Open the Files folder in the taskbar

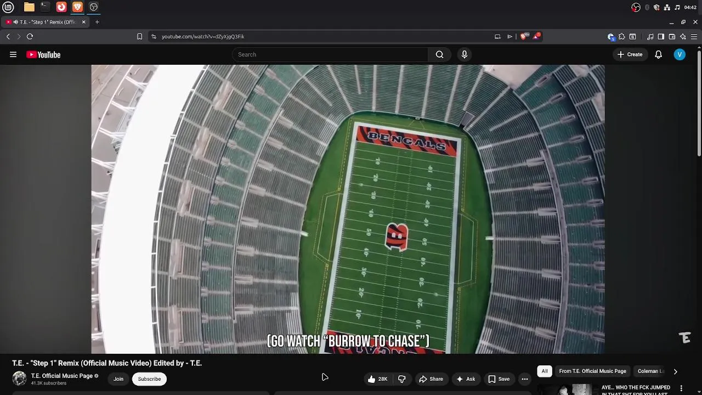click(29, 7)
